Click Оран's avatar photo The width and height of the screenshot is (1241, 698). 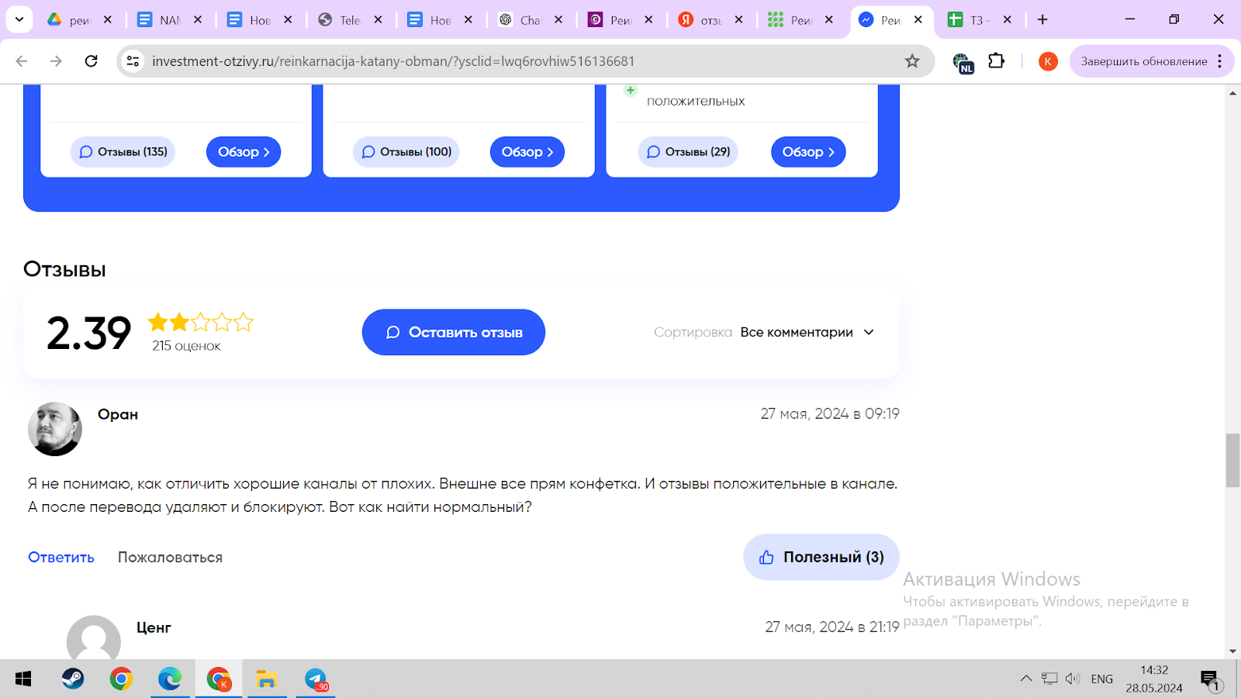click(55, 429)
